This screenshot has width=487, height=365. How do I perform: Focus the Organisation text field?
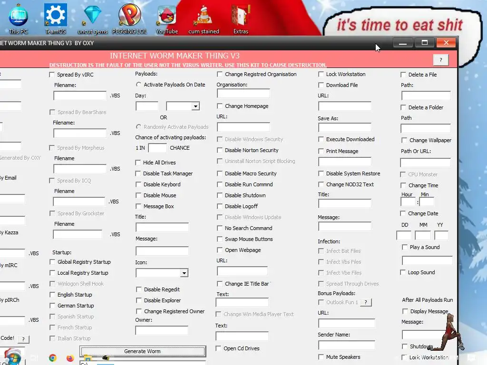(x=243, y=94)
